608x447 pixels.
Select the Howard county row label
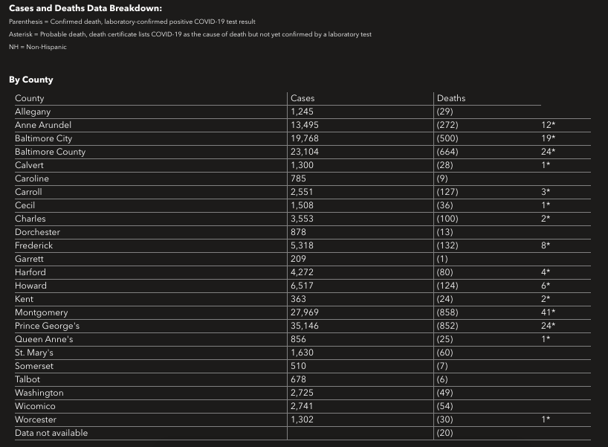[x=30, y=286]
